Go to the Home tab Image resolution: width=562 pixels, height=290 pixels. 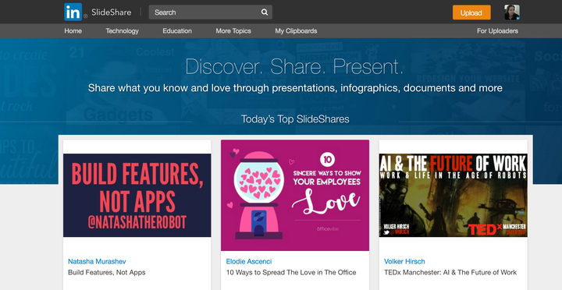[73, 30]
